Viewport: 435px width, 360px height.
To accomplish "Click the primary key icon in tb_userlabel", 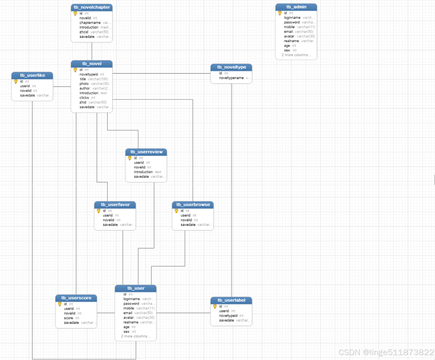I will pyautogui.click(x=215, y=306).
